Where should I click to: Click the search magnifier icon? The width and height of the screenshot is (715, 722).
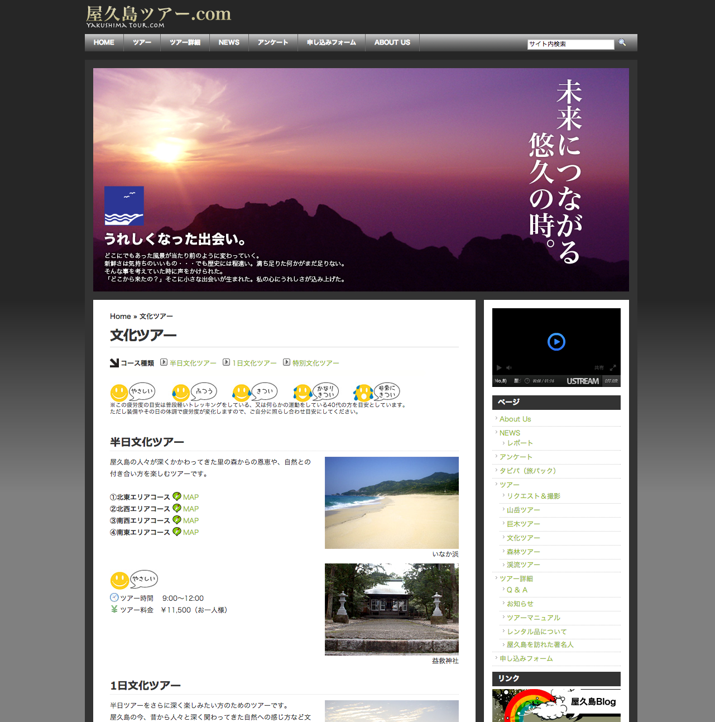(x=622, y=43)
